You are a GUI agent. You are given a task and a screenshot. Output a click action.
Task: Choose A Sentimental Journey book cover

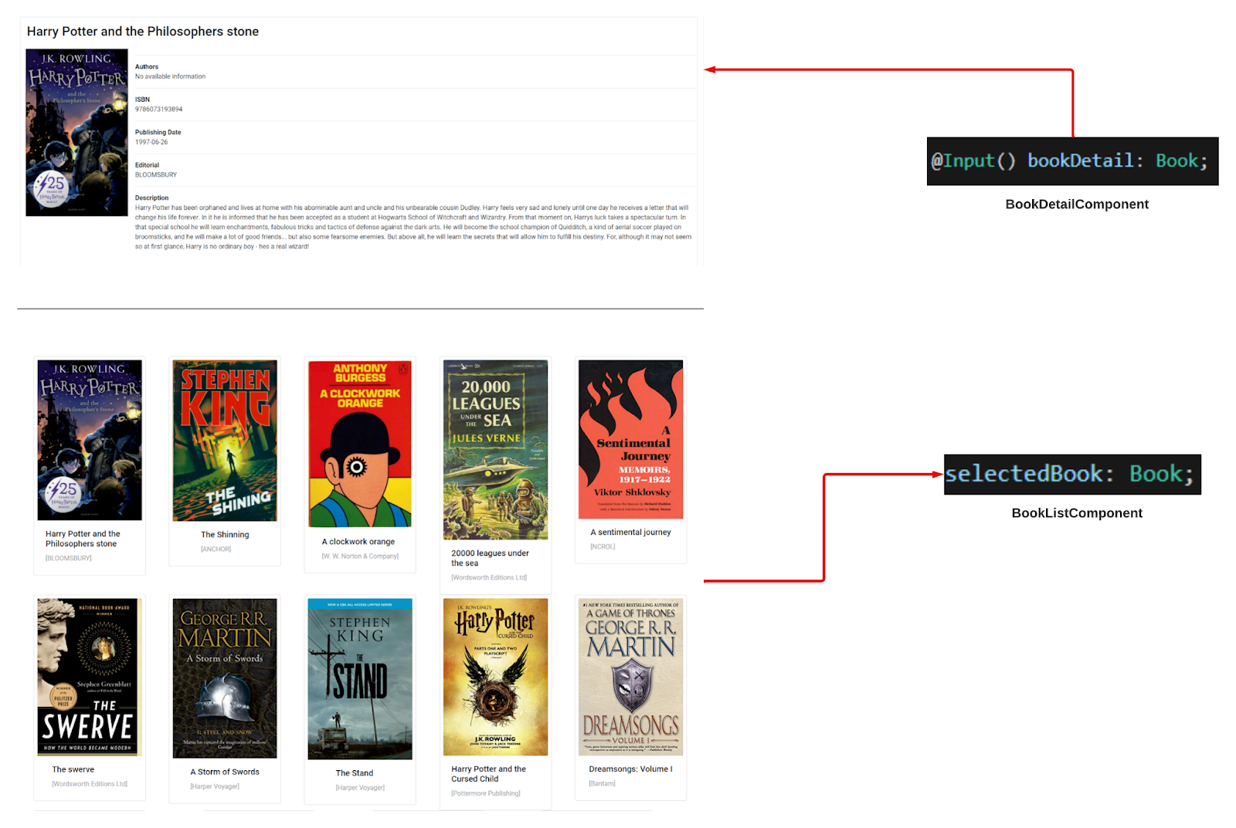point(630,439)
